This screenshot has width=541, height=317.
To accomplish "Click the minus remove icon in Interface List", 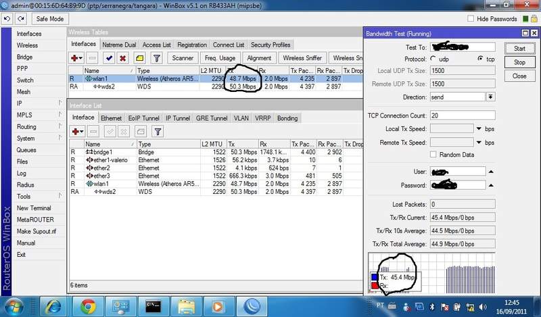I will point(93,131).
